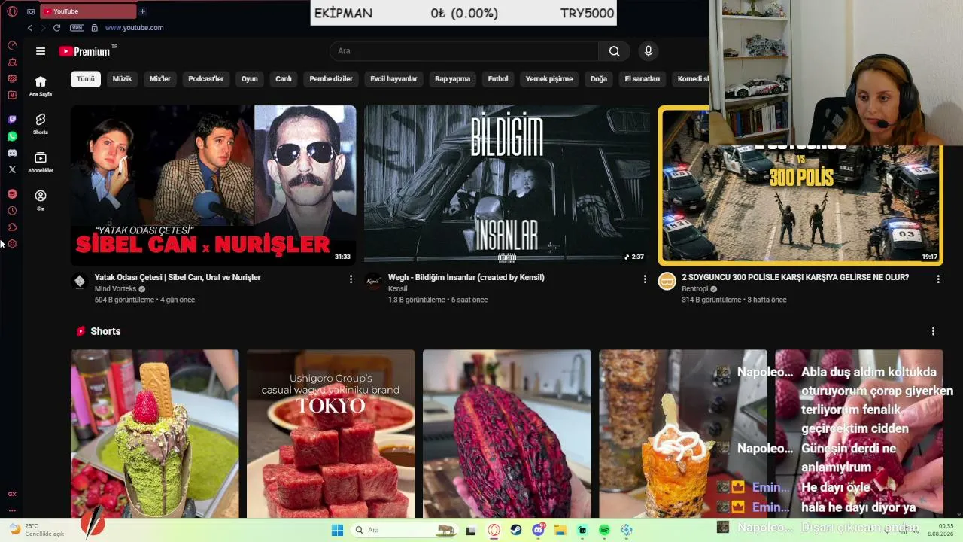Select the Tümü filter chip
Viewport: 963px width, 542px height.
pyautogui.click(x=86, y=79)
